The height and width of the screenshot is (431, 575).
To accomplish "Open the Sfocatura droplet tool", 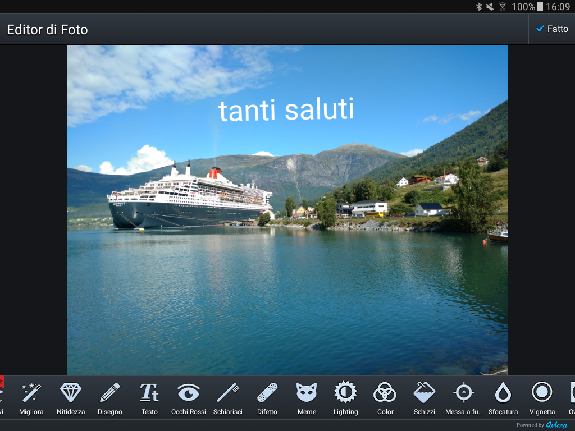I will pyautogui.click(x=503, y=398).
